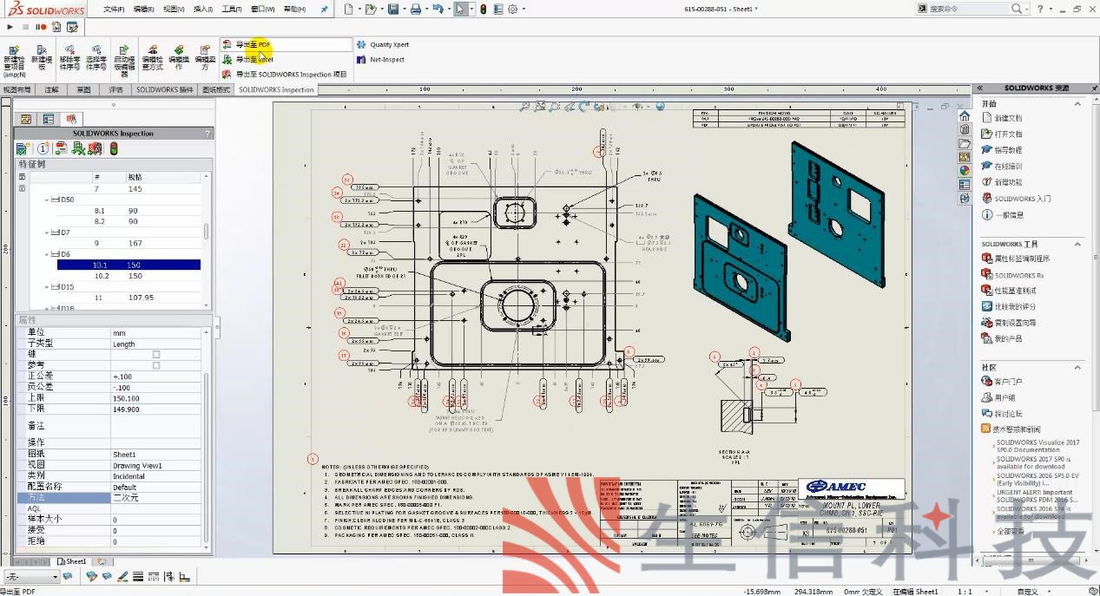Click the 打开文档 (Open Document) link
Viewport: 1100px width, 596px height.
1007,134
